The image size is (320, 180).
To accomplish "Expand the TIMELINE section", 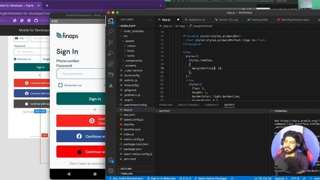I will 126,173.
